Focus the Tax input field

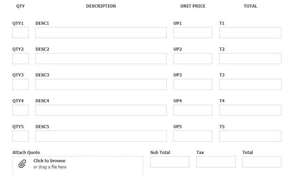tap(216, 162)
